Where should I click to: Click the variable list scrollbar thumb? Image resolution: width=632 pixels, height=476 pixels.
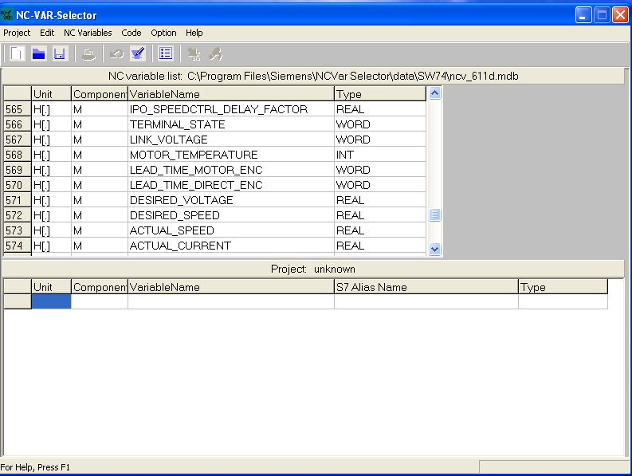(434, 214)
